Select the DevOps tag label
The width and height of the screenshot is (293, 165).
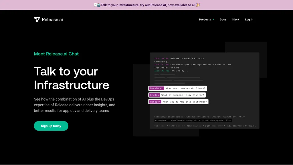[154, 95]
